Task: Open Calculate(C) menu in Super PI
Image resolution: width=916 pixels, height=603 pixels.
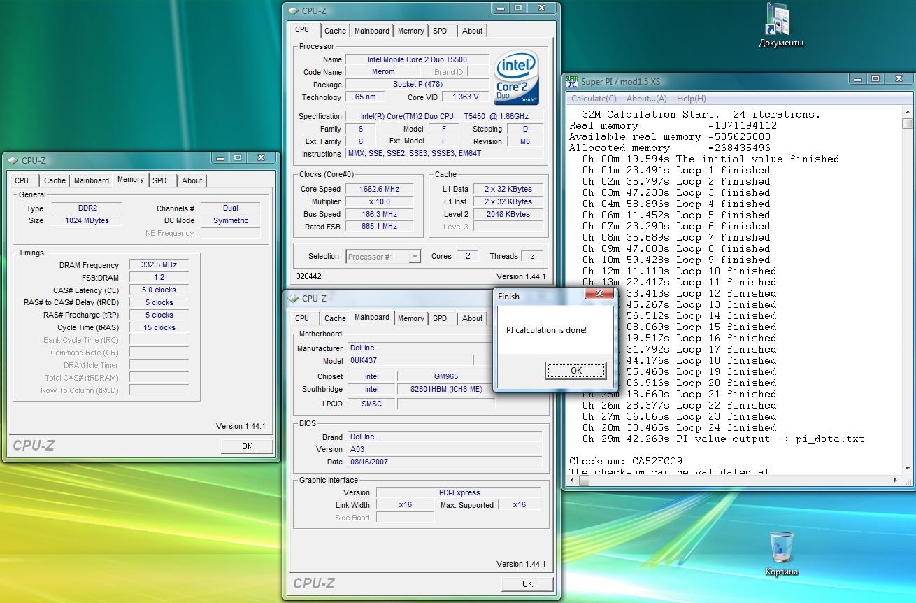Action: pos(594,99)
